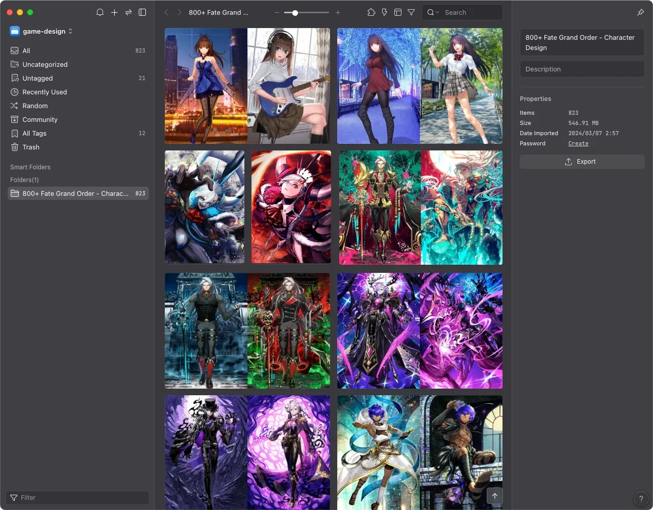Toggle the sidebar panel icon
This screenshot has width=653, height=510.
coord(142,12)
